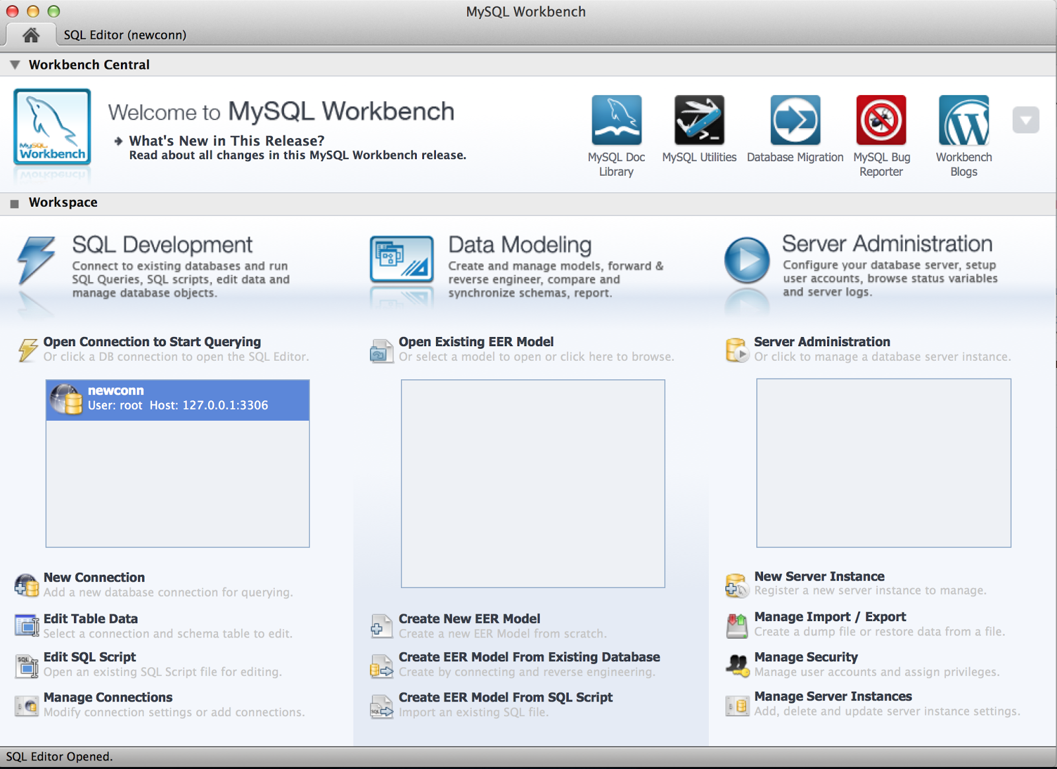Open the Manage Server Instances link

833,696
